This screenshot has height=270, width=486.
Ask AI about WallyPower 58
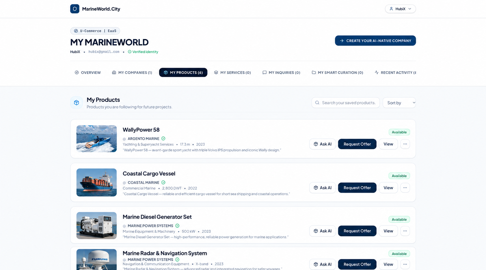[323, 144]
